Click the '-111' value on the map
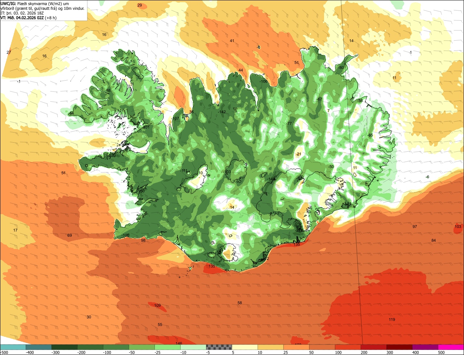The height and width of the screenshot is (355, 464). coord(184,171)
